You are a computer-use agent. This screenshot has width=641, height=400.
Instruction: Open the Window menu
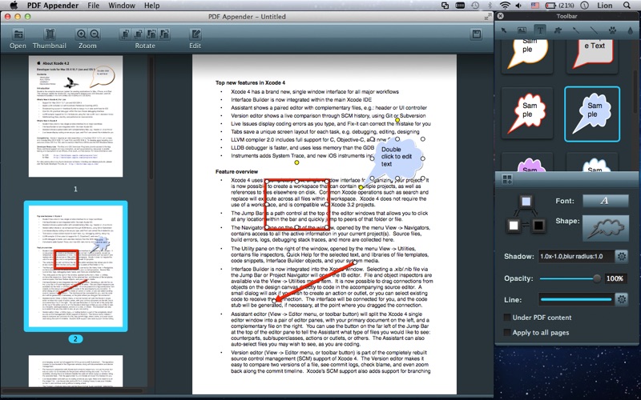(122, 6)
